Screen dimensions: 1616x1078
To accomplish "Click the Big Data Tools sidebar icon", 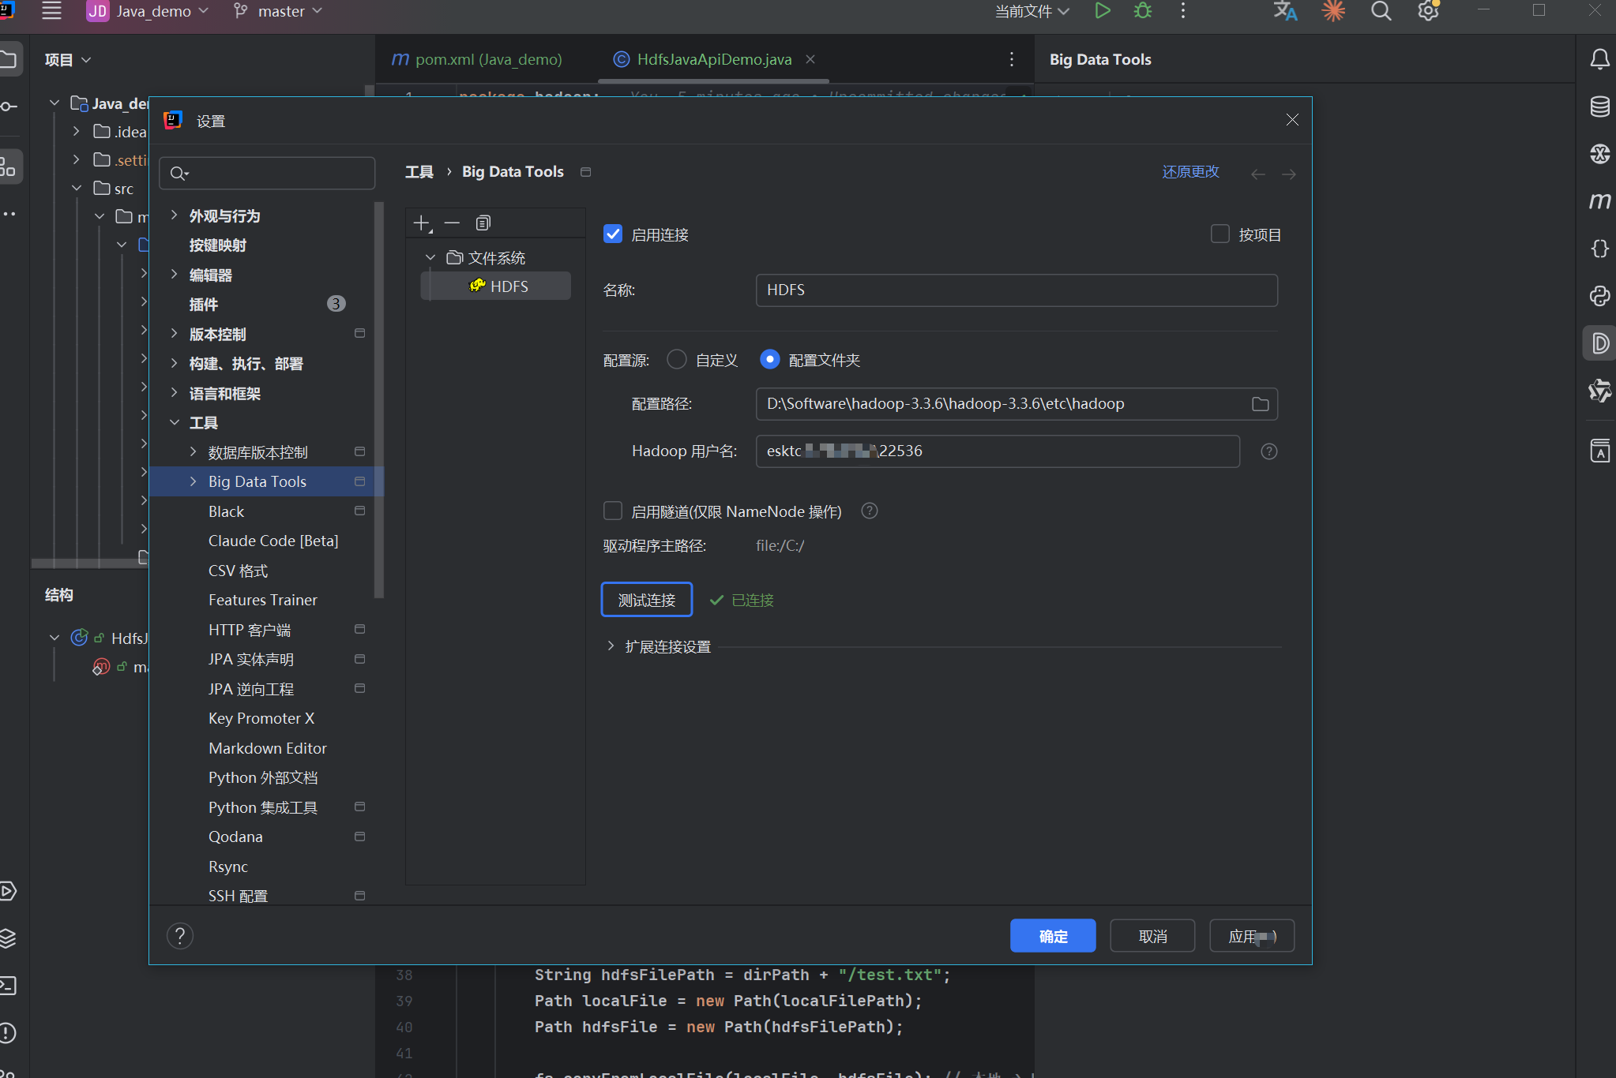I will click(x=1599, y=343).
